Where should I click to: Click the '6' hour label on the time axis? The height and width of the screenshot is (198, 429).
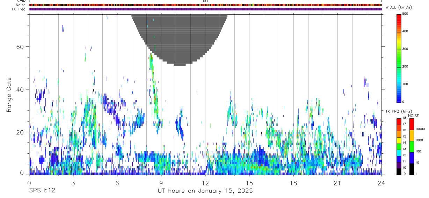tap(117, 183)
